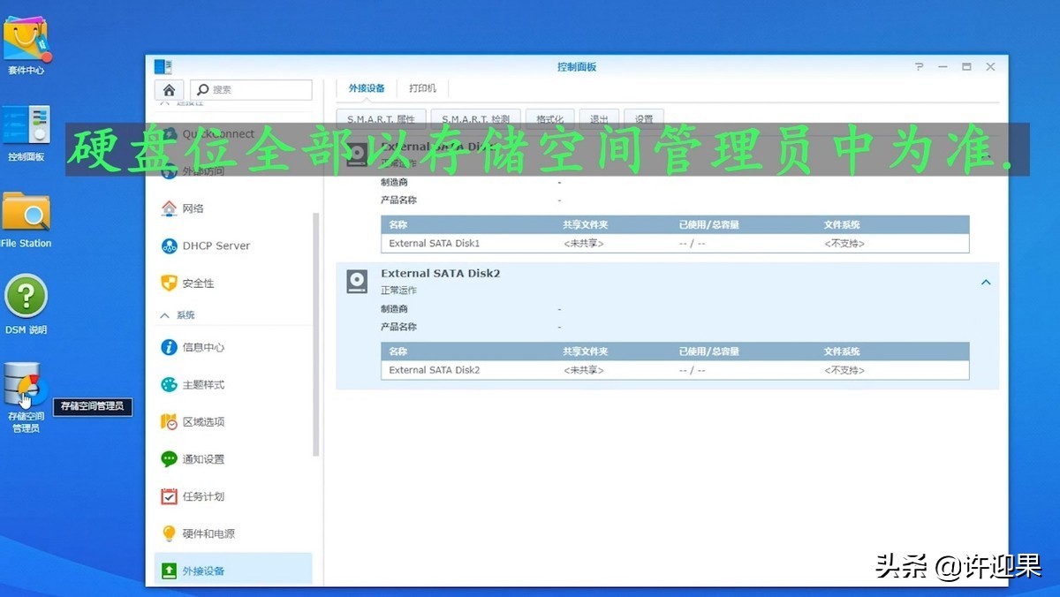The height and width of the screenshot is (597, 1060).
Task: Launch File Station from the desktop
Action: (x=26, y=213)
